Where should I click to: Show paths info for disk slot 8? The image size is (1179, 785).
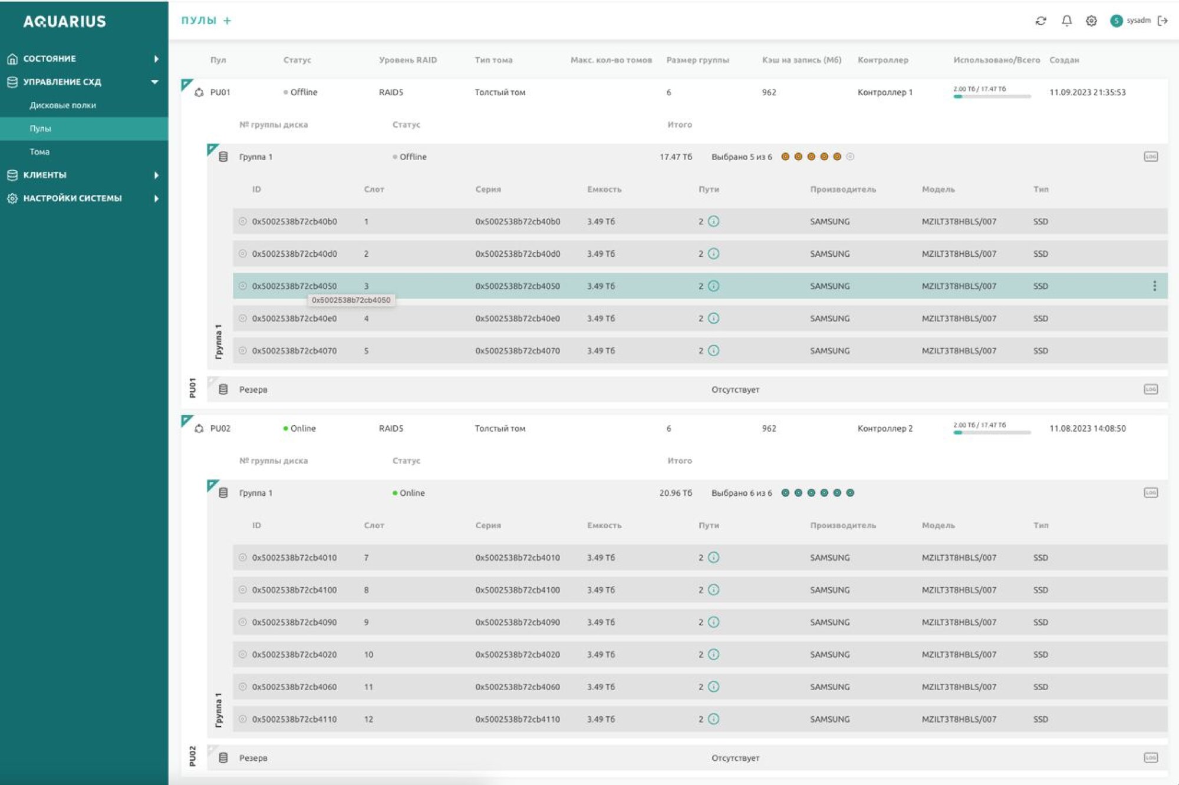pos(713,590)
